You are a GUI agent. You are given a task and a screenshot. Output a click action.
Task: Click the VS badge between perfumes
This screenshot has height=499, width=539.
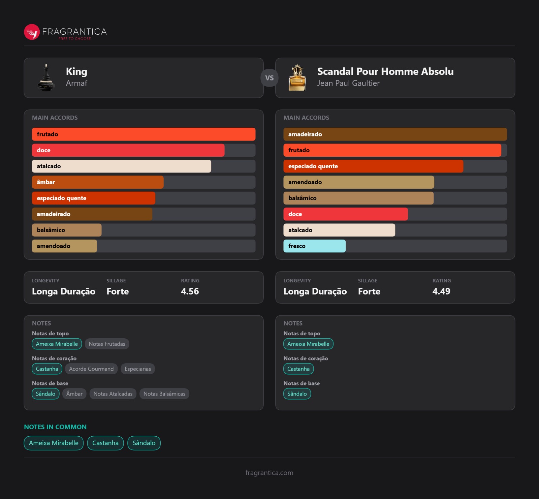269,78
